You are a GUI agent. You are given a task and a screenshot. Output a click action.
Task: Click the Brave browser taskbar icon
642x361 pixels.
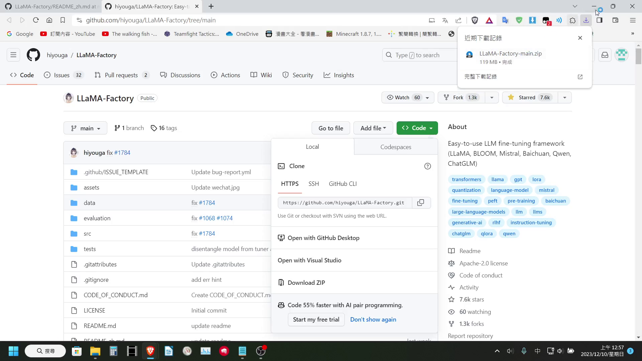pos(150,351)
